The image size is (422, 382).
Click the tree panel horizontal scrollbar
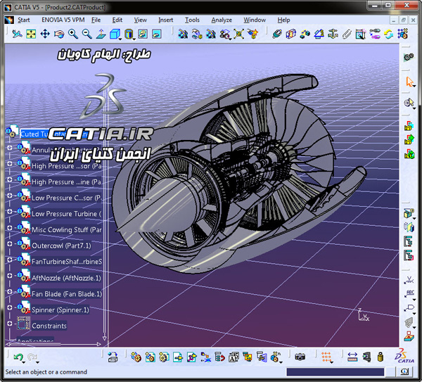click(53, 344)
